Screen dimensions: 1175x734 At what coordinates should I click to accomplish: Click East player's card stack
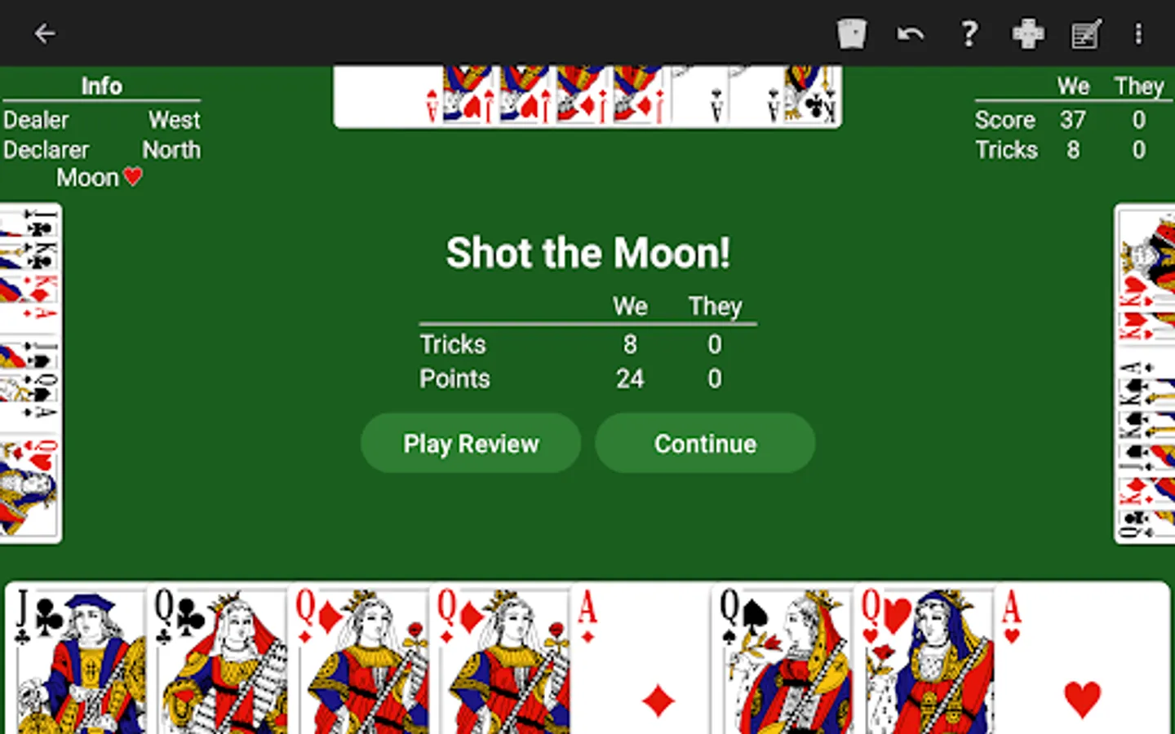[1145, 373]
